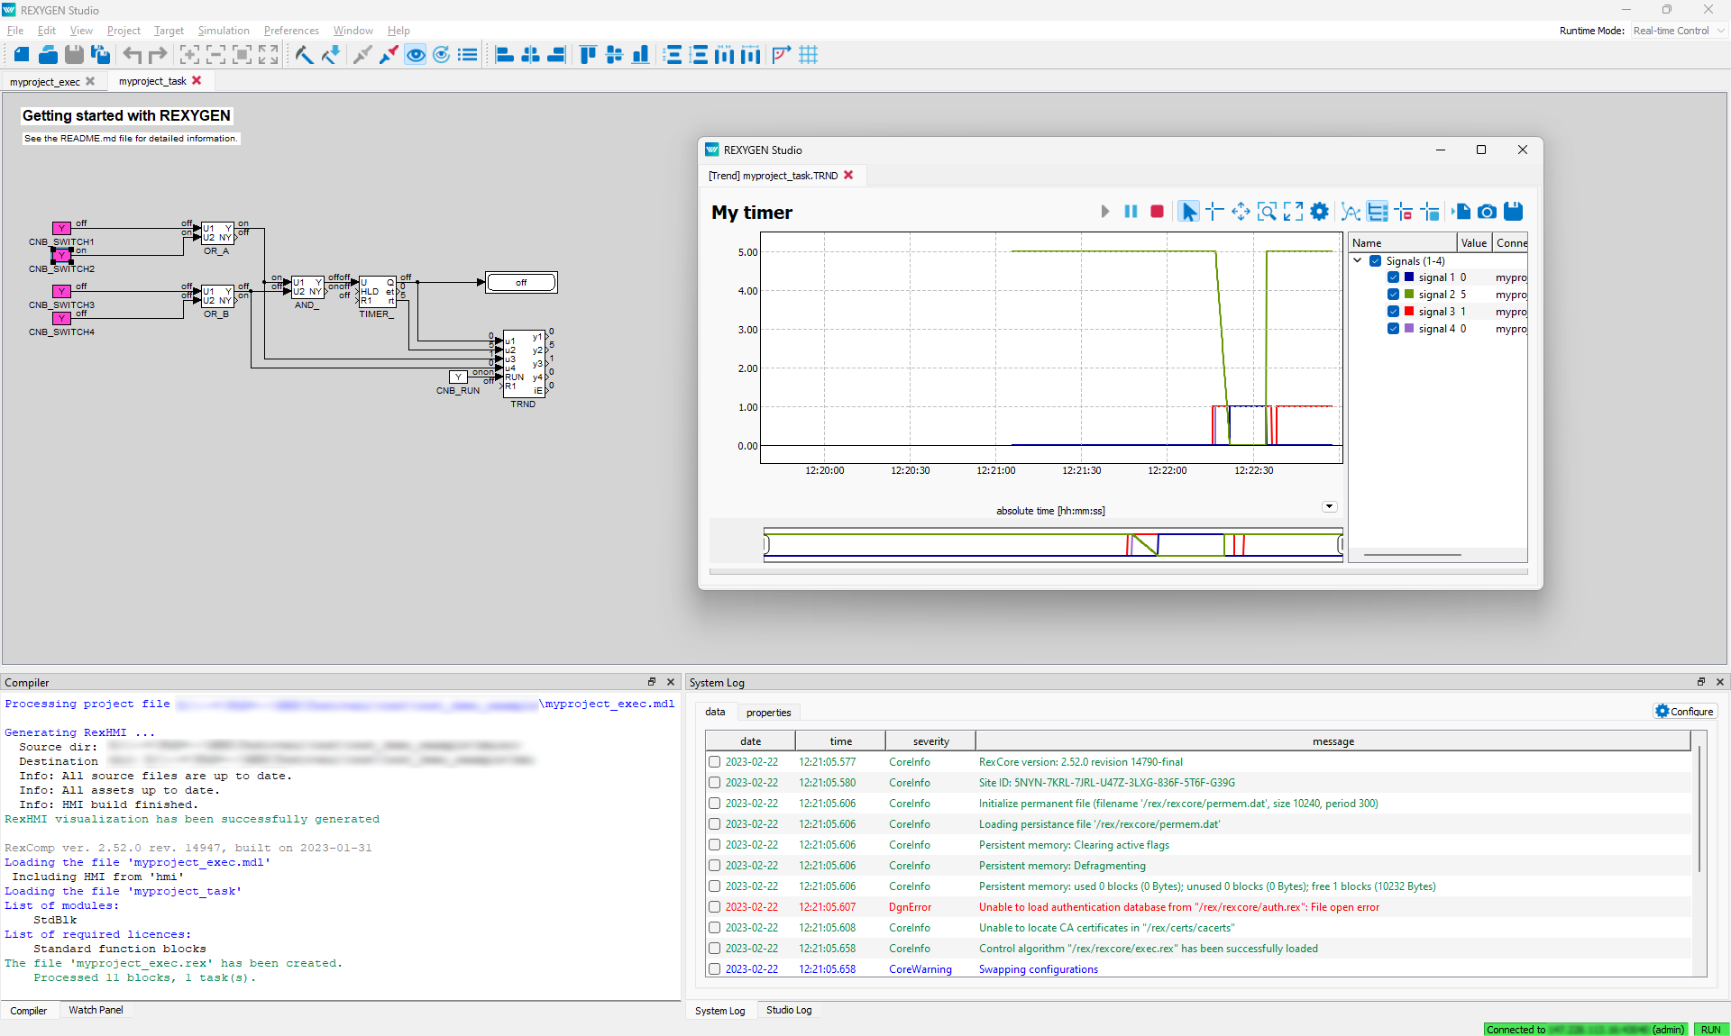The height and width of the screenshot is (1036, 1731).
Task: Pause the trend recording
Action: tap(1131, 212)
